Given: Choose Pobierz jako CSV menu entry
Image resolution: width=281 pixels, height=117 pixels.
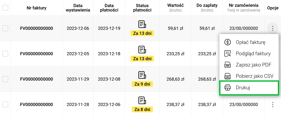Looking at the screenshot, I should (249, 76).
